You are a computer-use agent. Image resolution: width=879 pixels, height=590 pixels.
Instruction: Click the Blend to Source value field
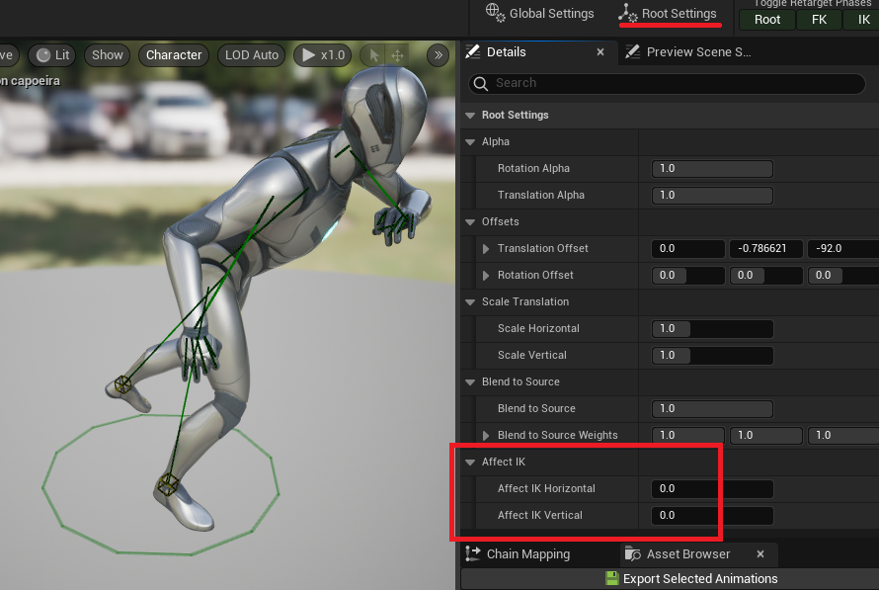tap(712, 409)
